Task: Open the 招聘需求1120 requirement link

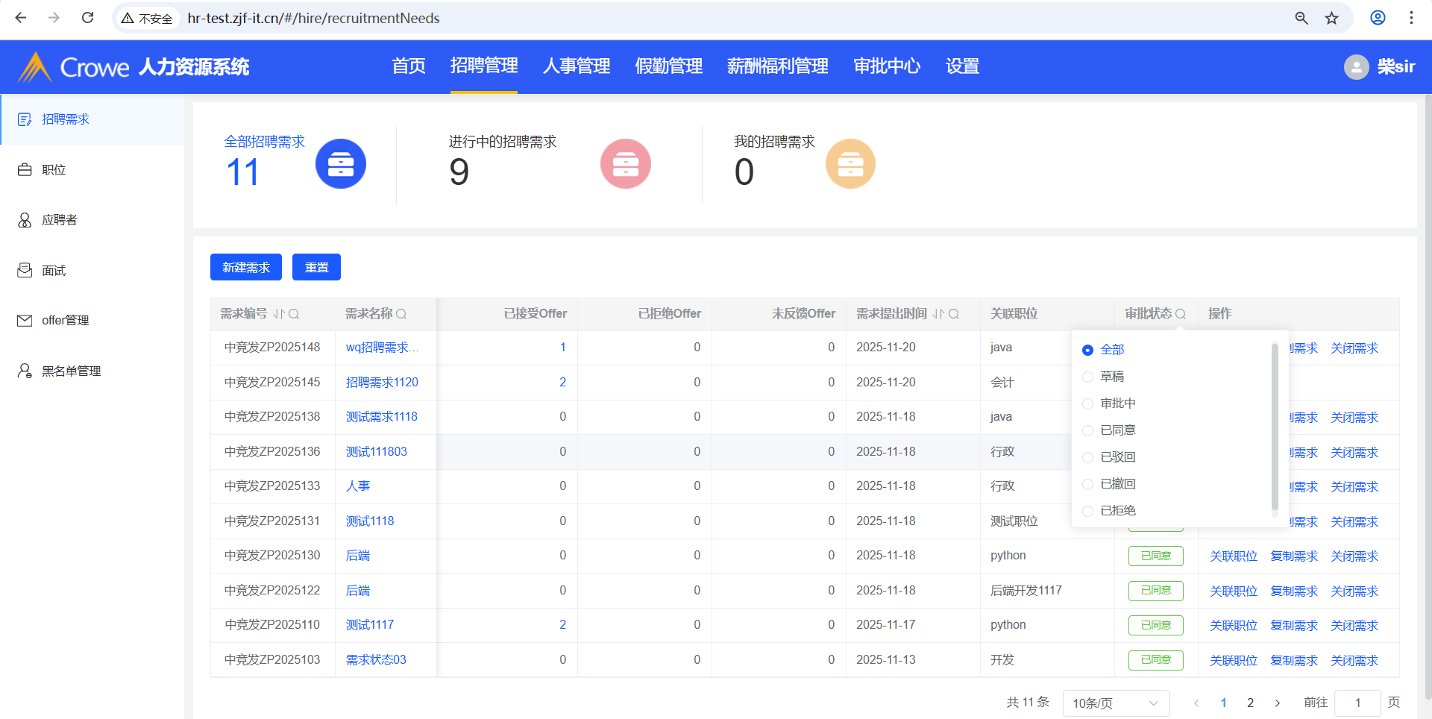Action: (381, 382)
